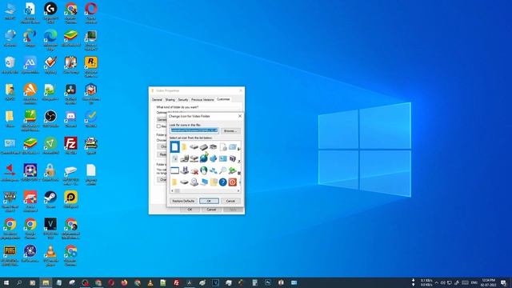The height and width of the screenshot is (288, 512).
Task: Click the icon file path input field
Action: point(194,130)
